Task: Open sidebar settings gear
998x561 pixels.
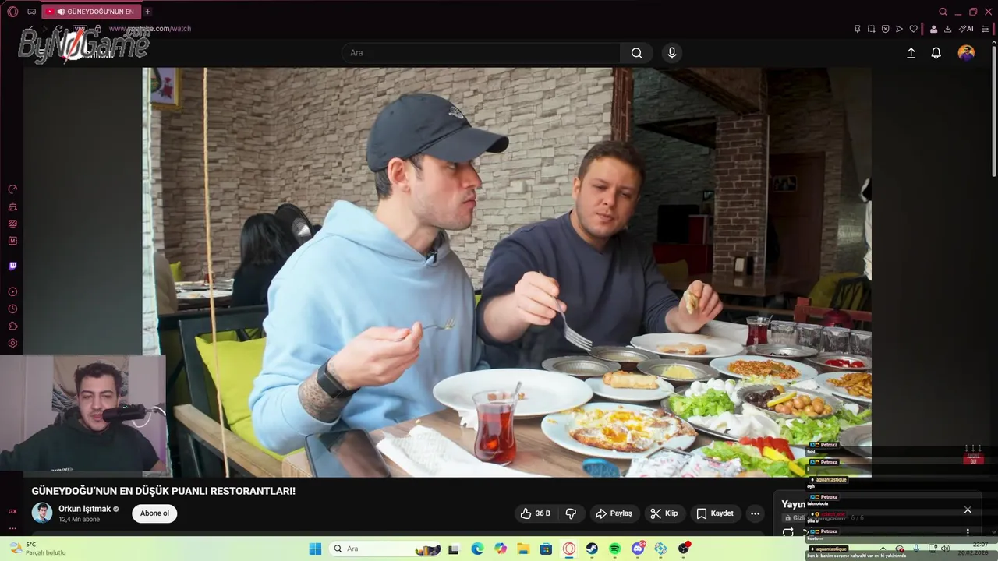Action: pos(12,343)
